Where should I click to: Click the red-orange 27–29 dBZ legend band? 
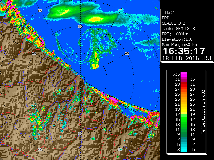pos(184,89)
